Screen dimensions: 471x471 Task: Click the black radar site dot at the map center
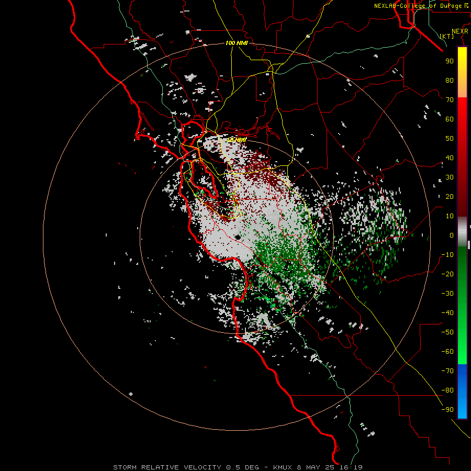point(238,237)
